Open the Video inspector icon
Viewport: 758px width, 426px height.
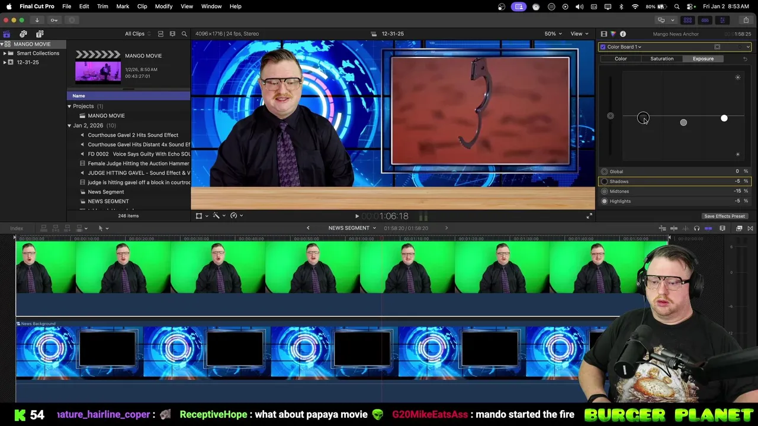click(603, 34)
